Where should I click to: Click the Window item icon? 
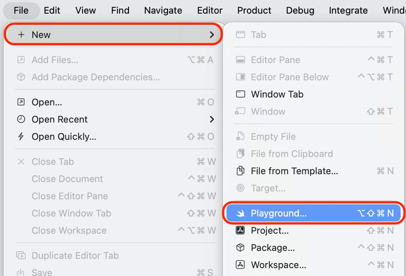point(240,111)
